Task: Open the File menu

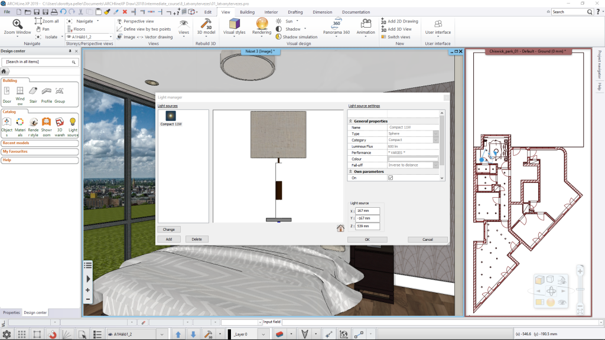Action: pyautogui.click(x=7, y=12)
